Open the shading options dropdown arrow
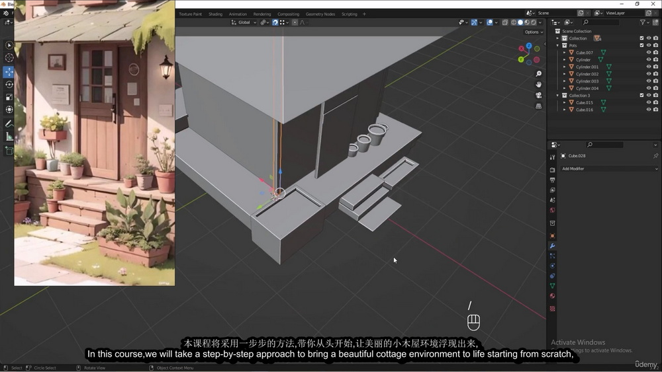Image resolution: width=662 pixels, height=372 pixels. tap(540, 22)
